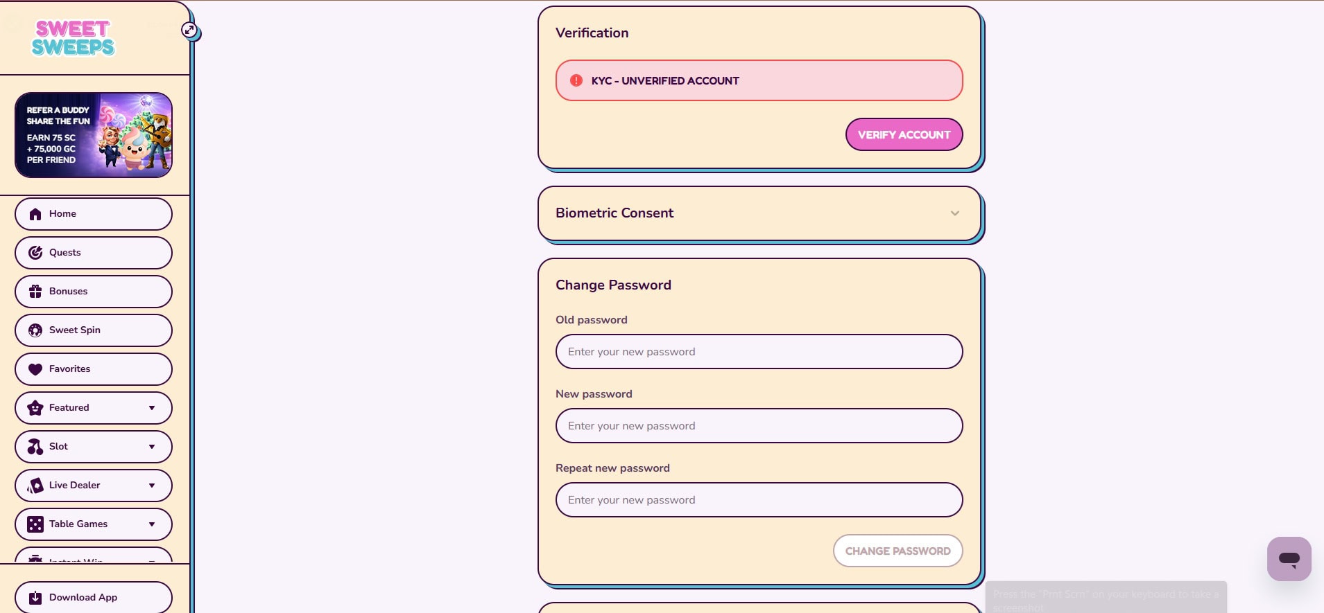Click the Sweet Sweeps logo
The image size is (1324, 613).
point(73,38)
